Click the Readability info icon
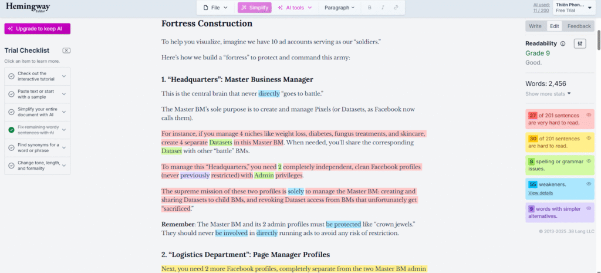The width and height of the screenshot is (601, 273). click(x=563, y=43)
